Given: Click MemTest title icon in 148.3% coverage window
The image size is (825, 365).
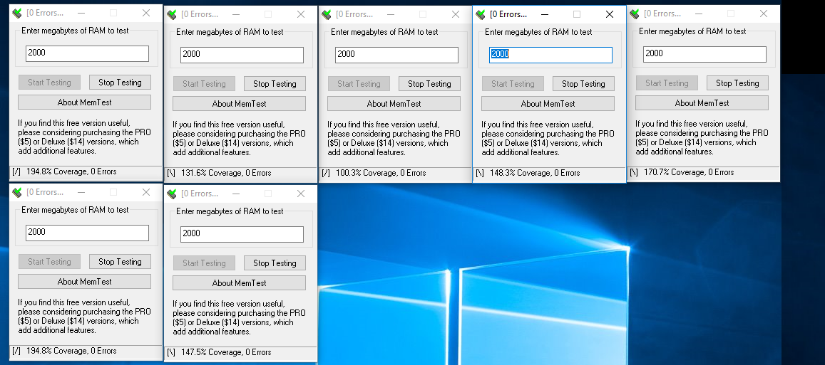Looking at the screenshot, I should 481,14.
